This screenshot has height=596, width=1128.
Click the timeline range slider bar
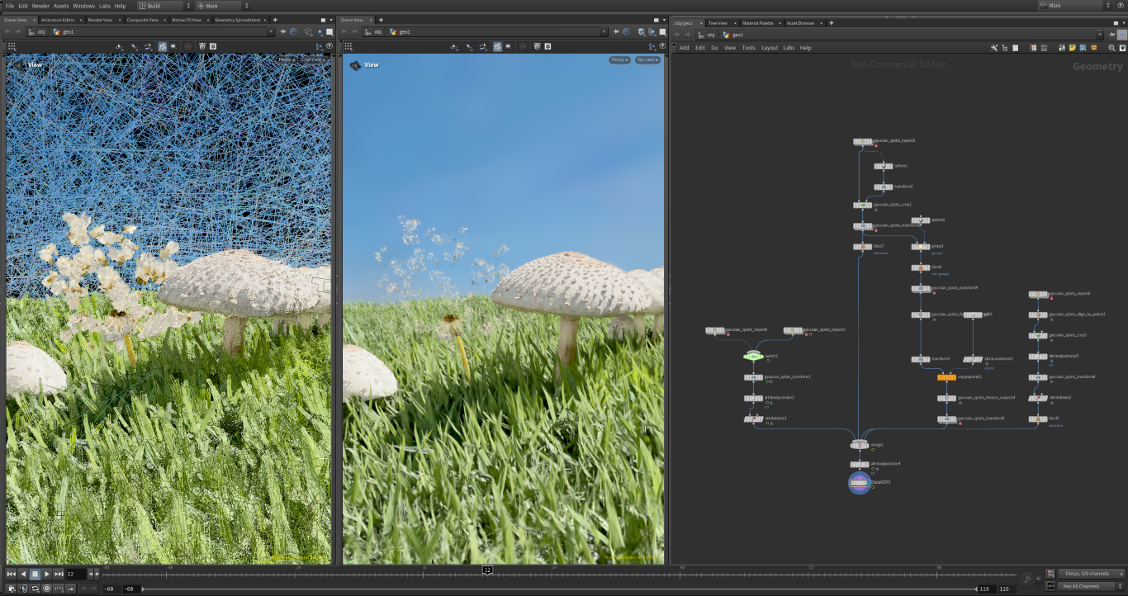[559, 589]
